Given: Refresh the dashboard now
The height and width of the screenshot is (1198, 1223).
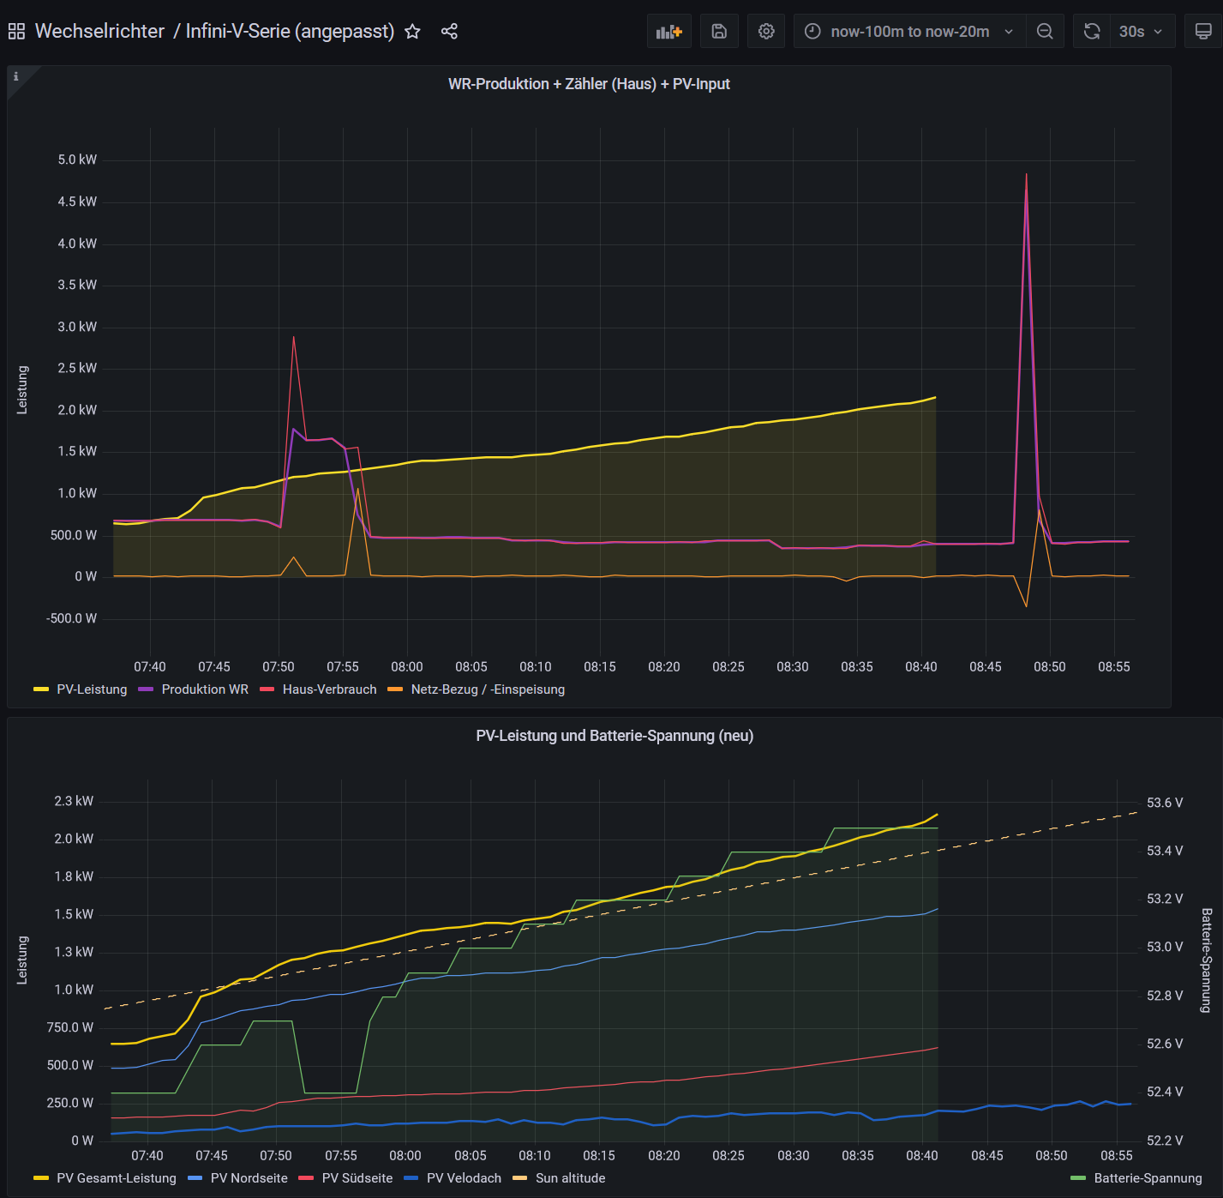Looking at the screenshot, I should (x=1092, y=32).
